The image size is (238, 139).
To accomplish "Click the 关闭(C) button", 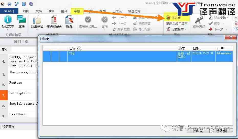I will point(198,131).
